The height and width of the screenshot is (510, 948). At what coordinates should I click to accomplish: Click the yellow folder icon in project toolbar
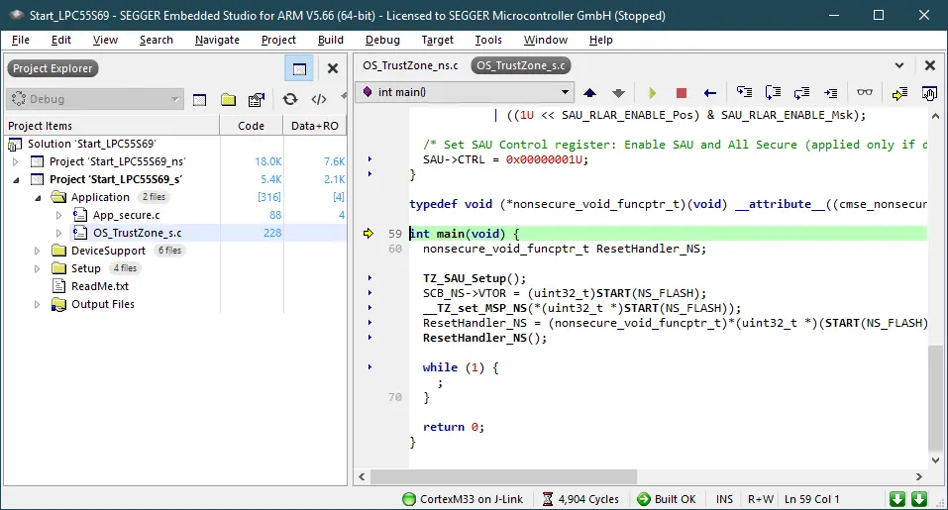click(x=228, y=99)
